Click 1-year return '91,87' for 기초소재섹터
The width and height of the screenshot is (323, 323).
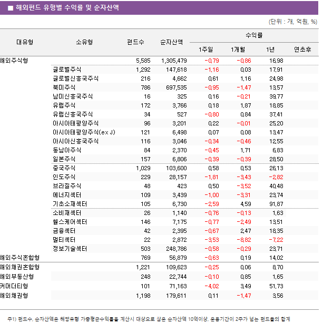276,204
